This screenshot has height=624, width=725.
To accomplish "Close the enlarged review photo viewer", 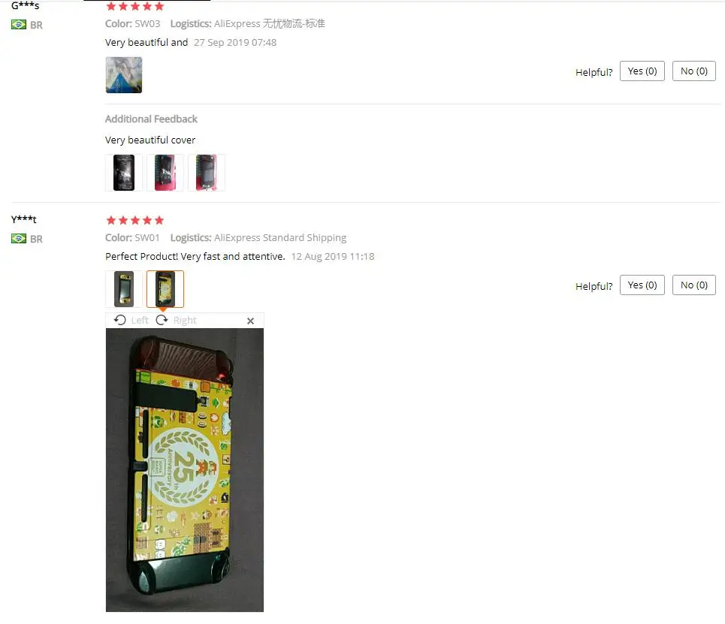I will point(250,321).
